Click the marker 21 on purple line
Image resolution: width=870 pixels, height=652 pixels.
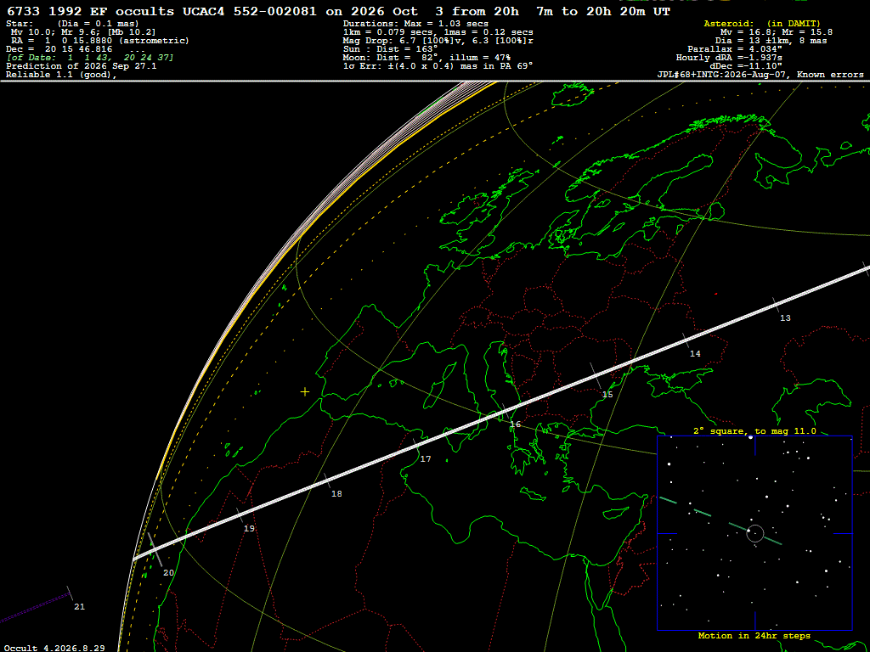click(x=79, y=606)
